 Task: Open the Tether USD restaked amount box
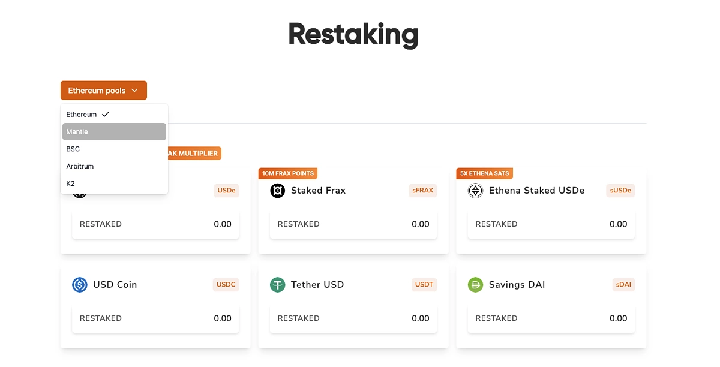click(x=353, y=318)
